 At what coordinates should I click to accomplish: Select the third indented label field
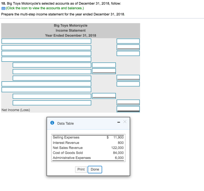52,78
